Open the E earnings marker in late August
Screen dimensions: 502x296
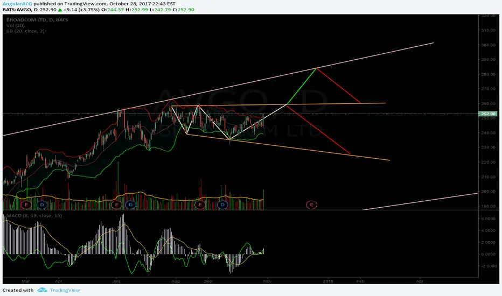click(x=200, y=205)
